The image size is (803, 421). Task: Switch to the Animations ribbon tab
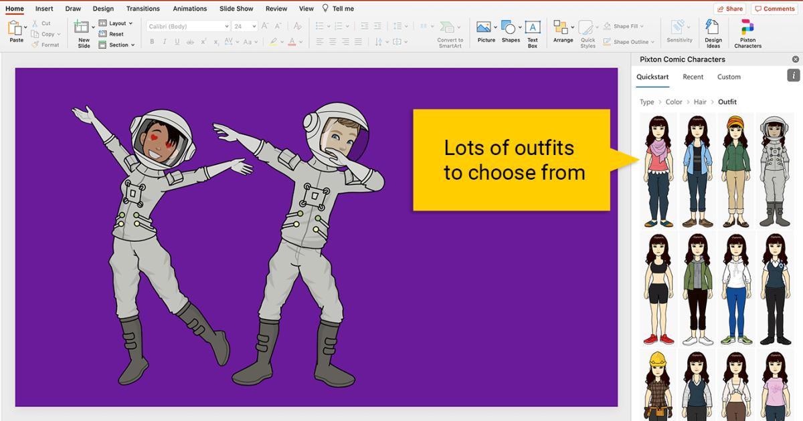[189, 8]
